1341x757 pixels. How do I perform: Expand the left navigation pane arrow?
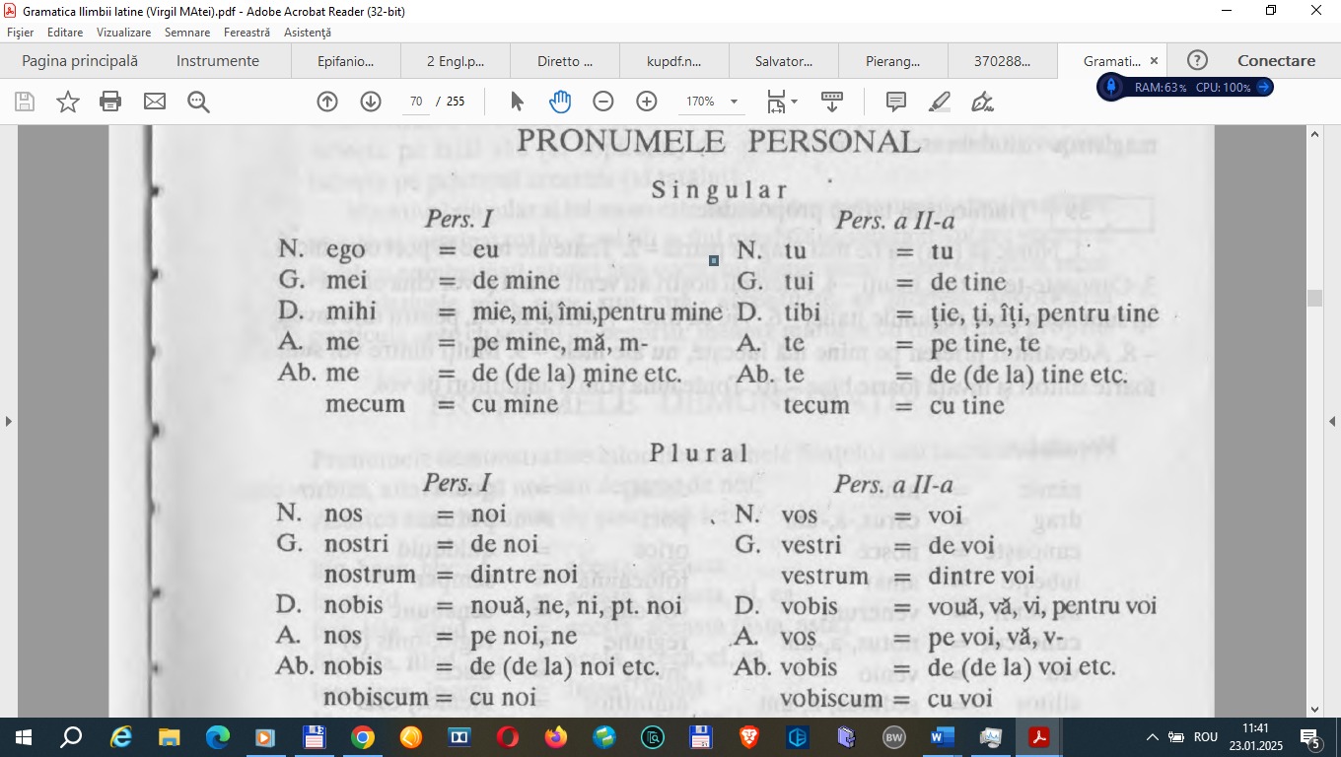click(8, 421)
